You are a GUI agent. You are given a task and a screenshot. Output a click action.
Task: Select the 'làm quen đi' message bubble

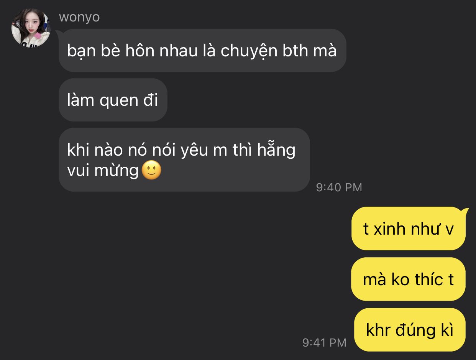[x=113, y=100]
